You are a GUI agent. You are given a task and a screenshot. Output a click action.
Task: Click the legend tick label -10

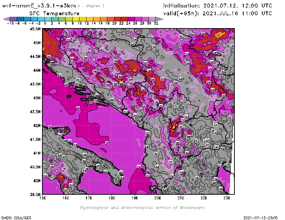coord(10,23)
